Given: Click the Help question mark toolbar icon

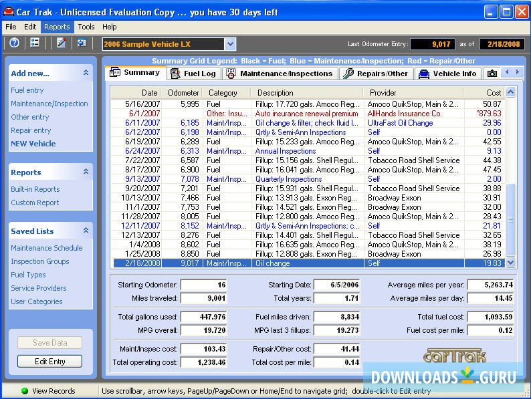Looking at the screenshot, I should click(x=14, y=43).
